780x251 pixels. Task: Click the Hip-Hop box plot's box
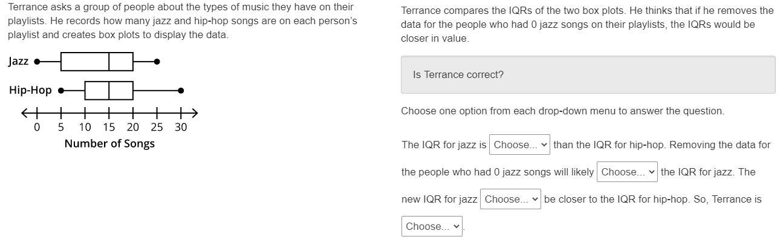tap(109, 91)
